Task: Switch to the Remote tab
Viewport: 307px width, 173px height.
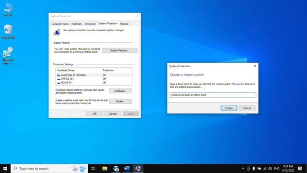Action: coord(124,24)
